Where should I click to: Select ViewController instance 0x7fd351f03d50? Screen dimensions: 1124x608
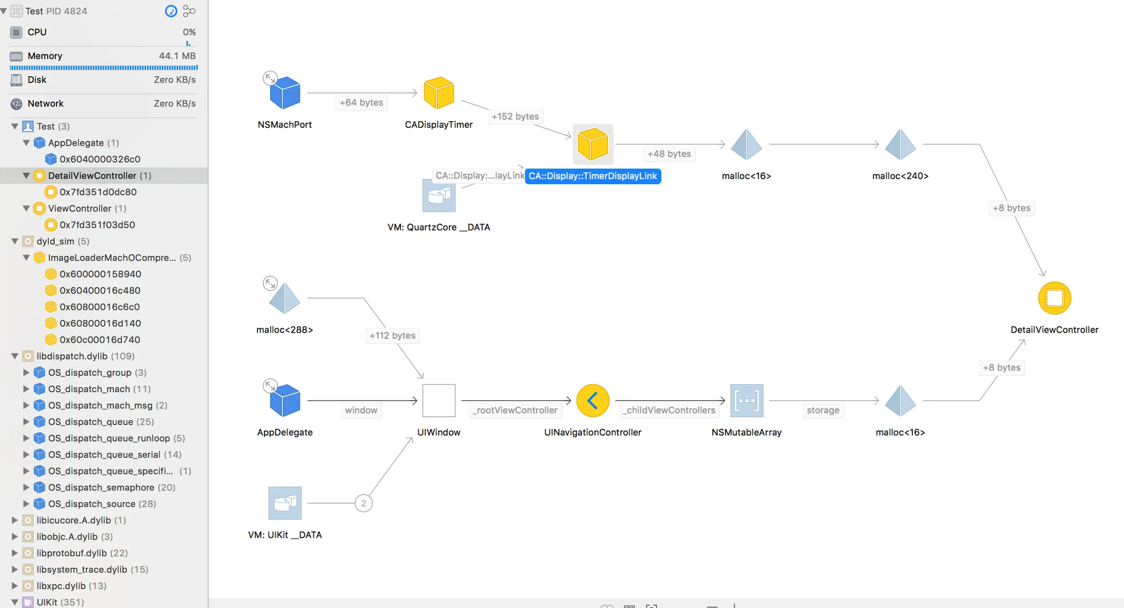97,225
